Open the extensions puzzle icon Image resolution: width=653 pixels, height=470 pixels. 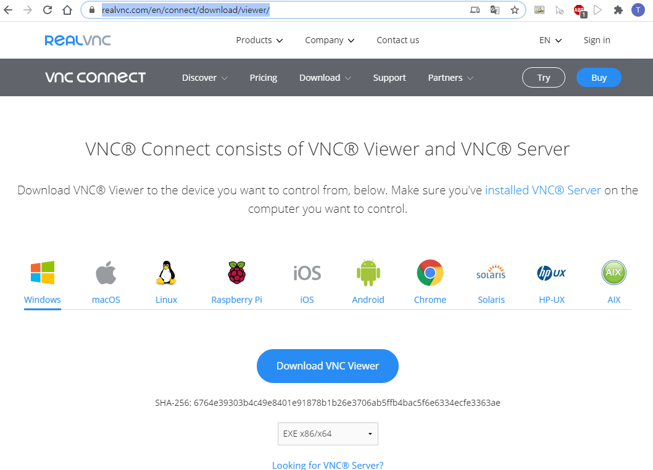(x=618, y=10)
